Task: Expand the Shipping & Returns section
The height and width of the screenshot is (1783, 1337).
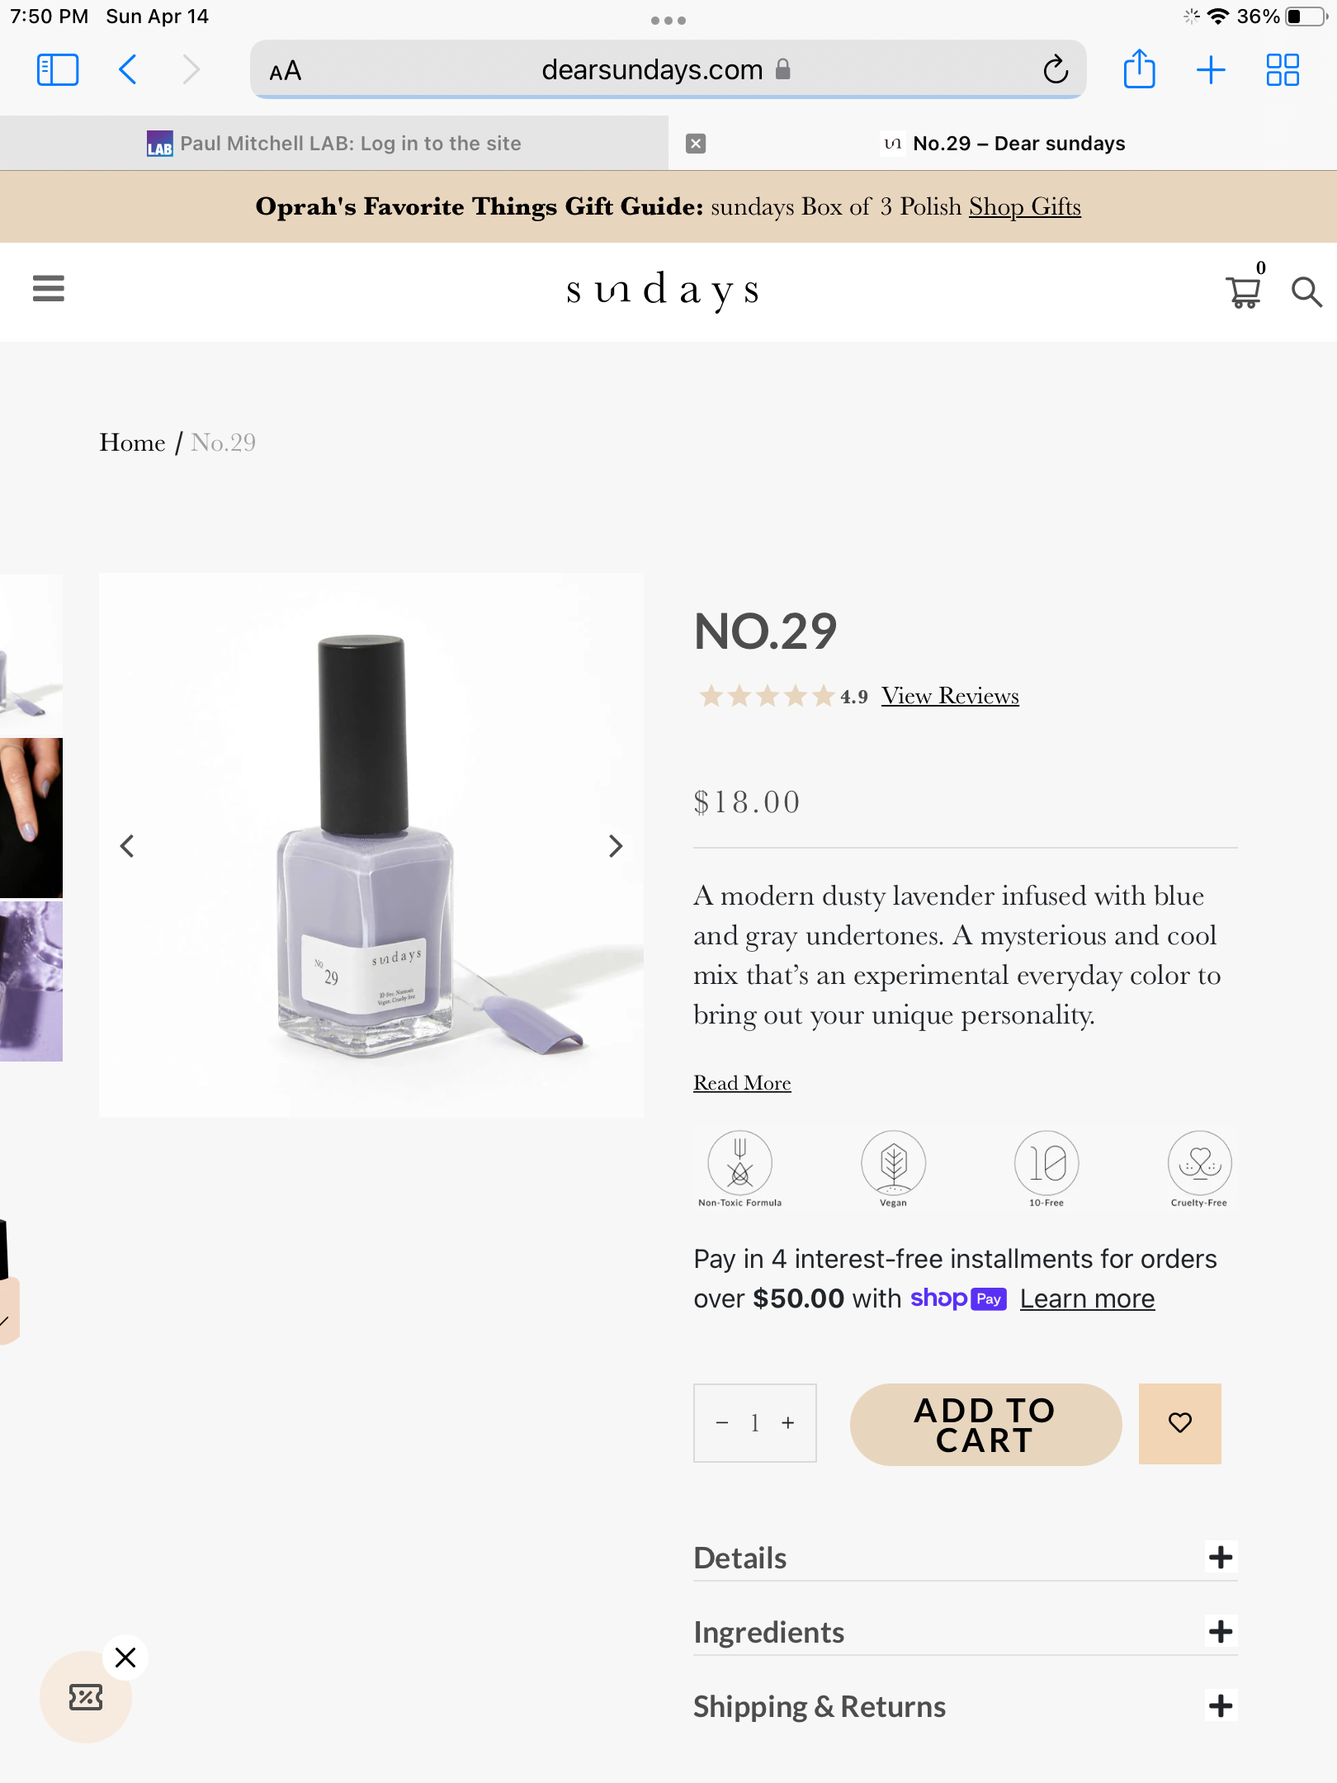Action: 1221,1706
